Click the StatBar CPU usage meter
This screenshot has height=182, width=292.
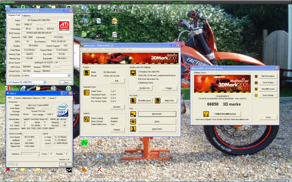click(176, 2)
